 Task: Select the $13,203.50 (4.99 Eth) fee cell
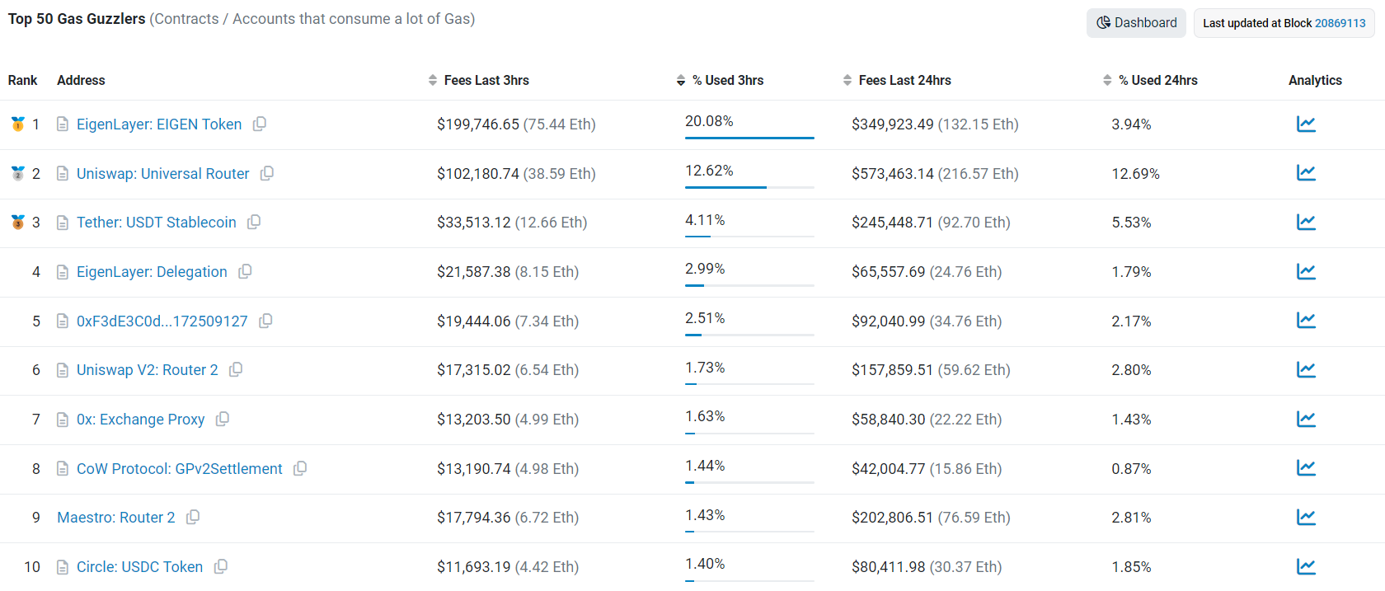(508, 420)
